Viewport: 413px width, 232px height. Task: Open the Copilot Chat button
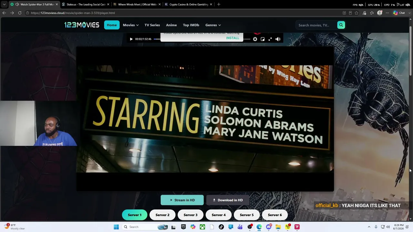(399, 13)
